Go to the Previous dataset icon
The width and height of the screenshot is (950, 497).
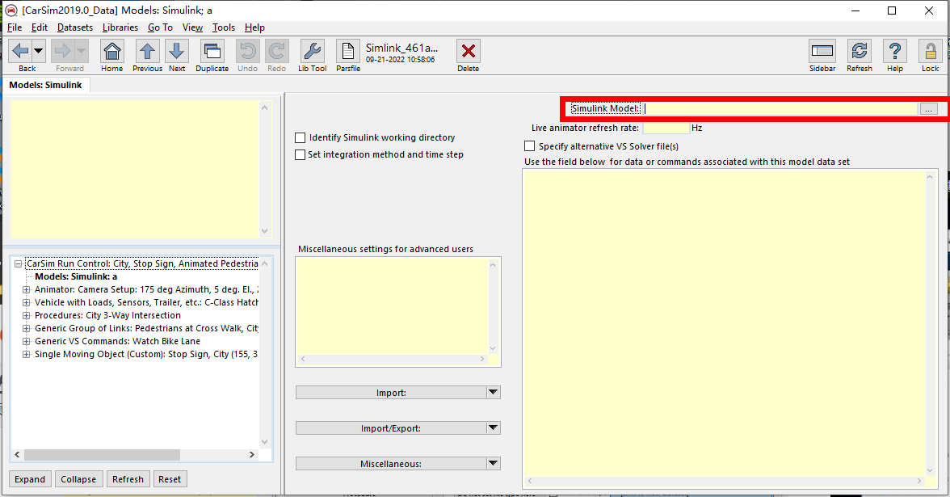147,51
